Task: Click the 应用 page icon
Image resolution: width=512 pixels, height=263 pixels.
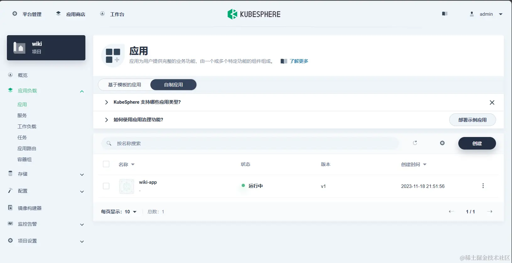Action: (113, 56)
